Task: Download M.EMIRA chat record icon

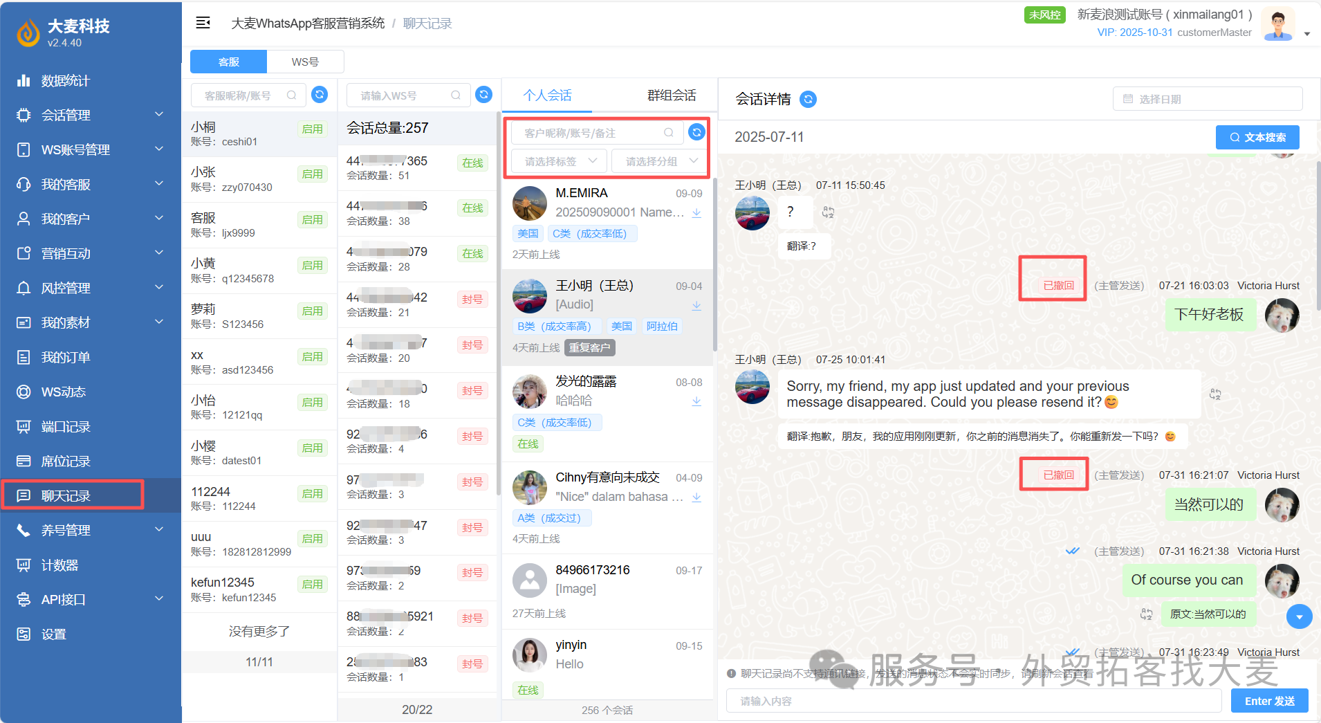Action: point(696,213)
